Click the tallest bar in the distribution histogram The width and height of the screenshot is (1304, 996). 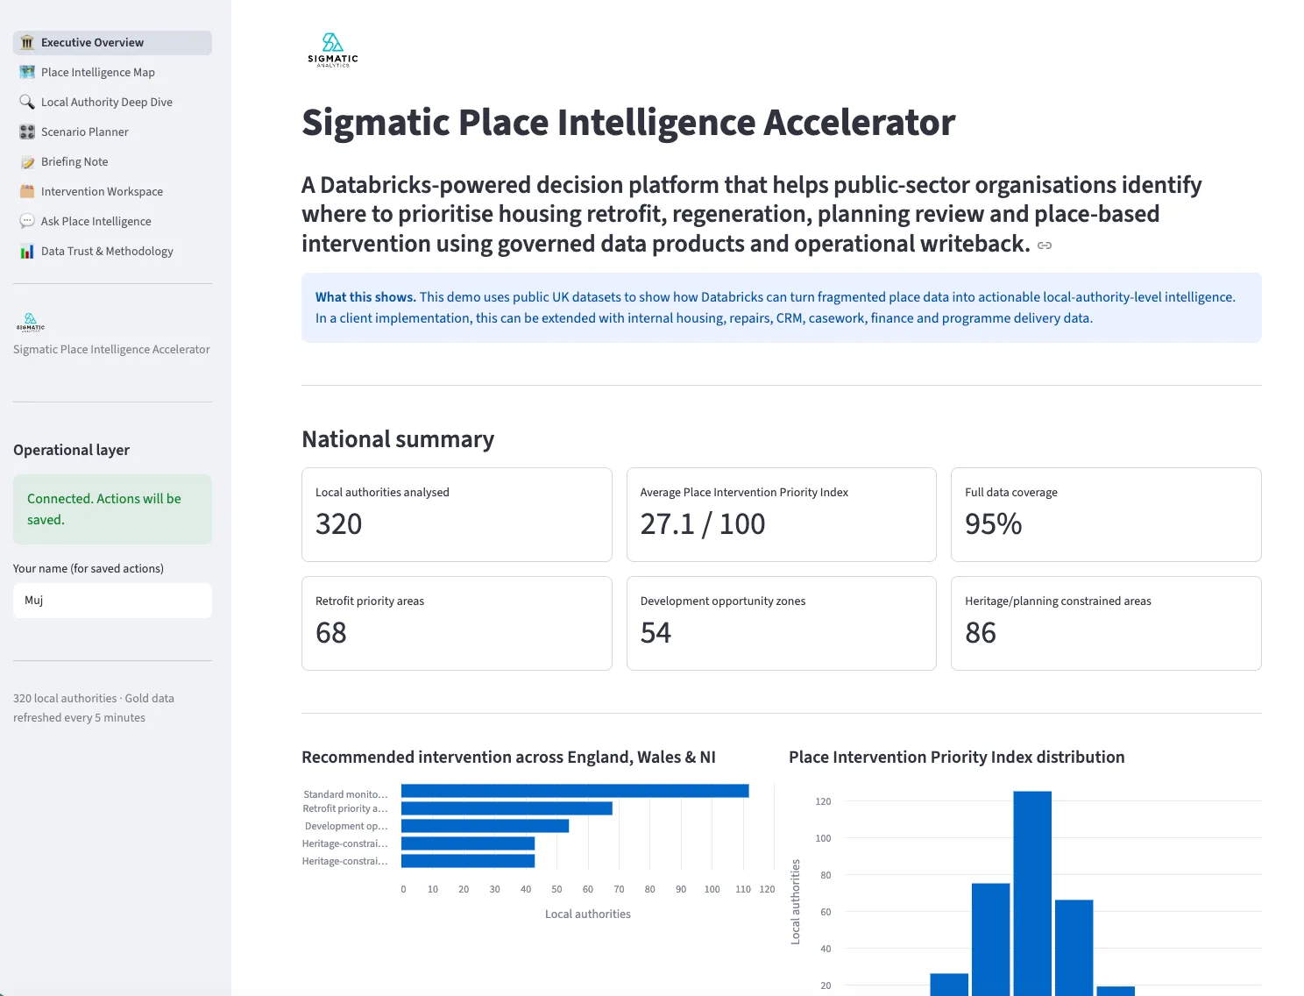tap(1032, 893)
